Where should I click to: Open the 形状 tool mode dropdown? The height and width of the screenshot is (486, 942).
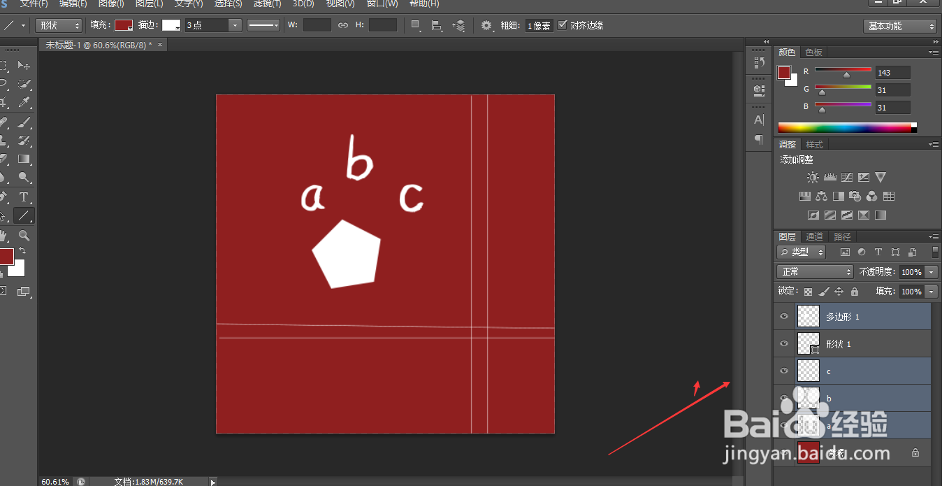pyautogui.click(x=59, y=25)
